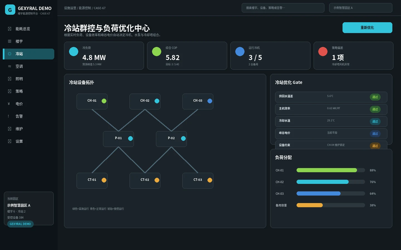
Task: Click the green status dot on CH-01
Action: coord(104,101)
